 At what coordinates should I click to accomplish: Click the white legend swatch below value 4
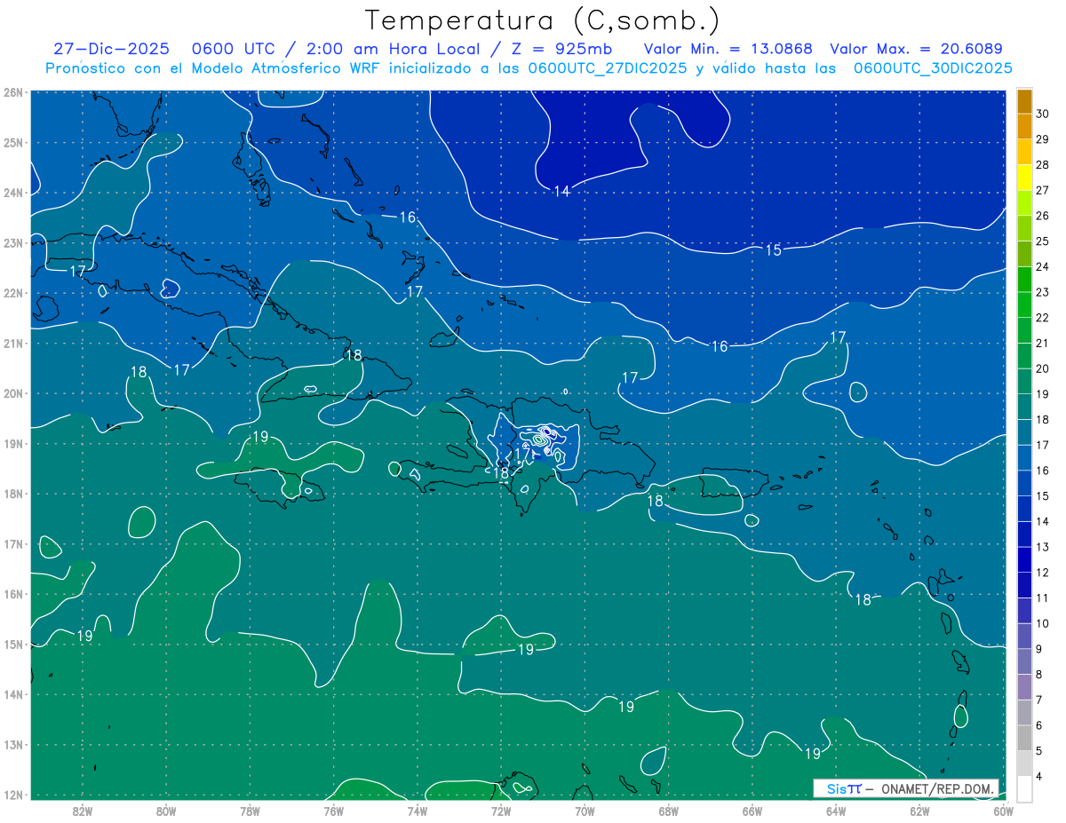[x=1024, y=788]
